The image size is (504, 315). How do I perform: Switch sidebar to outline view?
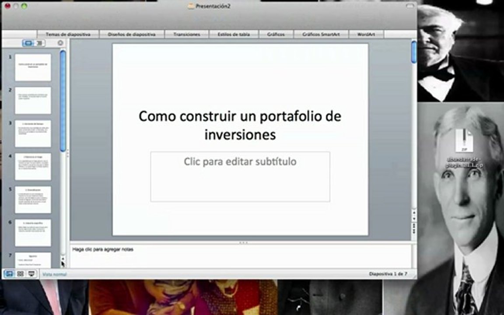[39, 43]
